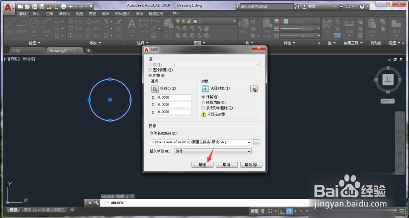Click the WBLOCK command line input
This screenshot has height=218, width=409.
coord(203,203)
